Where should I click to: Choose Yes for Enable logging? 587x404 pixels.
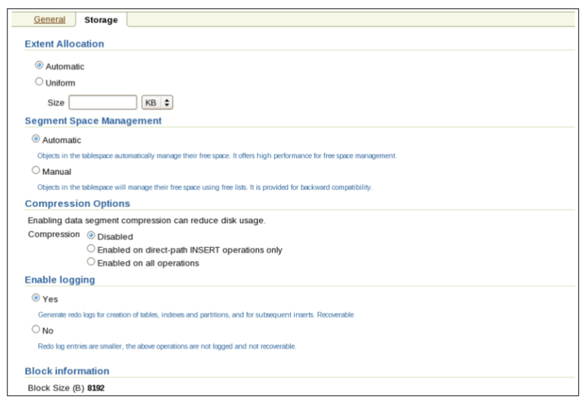pos(36,298)
